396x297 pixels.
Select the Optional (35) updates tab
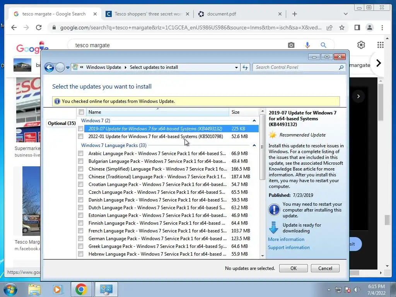61,123
